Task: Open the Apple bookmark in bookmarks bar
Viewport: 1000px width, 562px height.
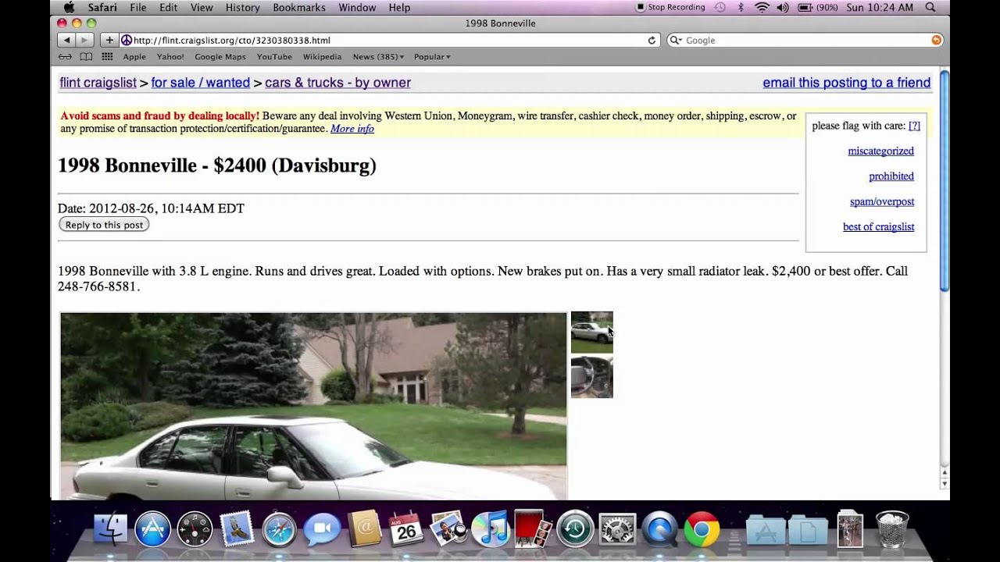Action: tap(134, 57)
